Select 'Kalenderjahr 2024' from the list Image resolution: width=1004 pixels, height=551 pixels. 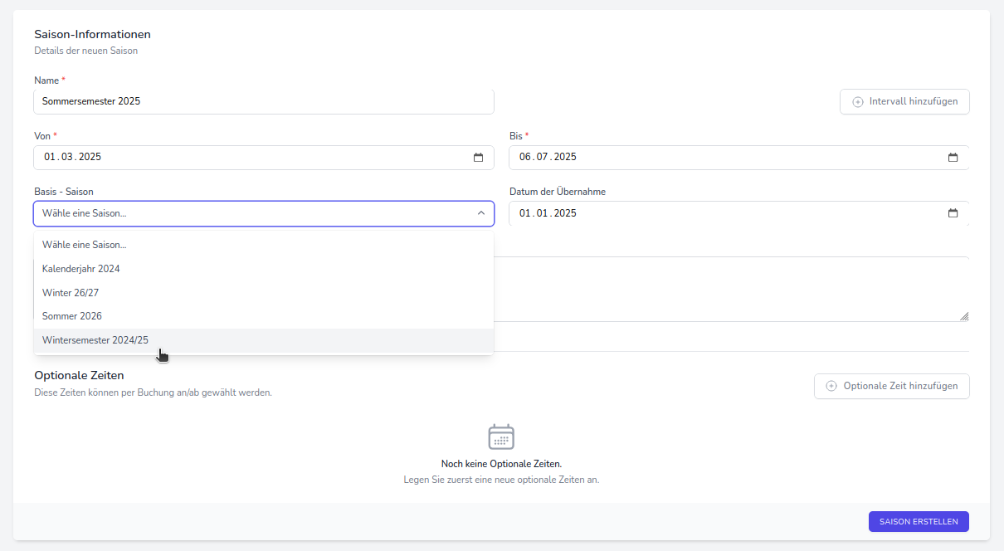coord(81,269)
